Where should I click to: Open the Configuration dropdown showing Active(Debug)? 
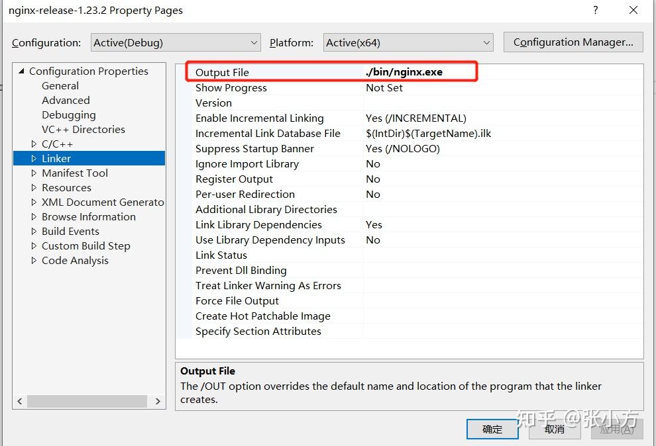(x=176, y=42)
